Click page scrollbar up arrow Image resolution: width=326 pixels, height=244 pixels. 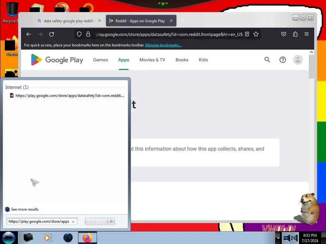(x=311, y=52)
